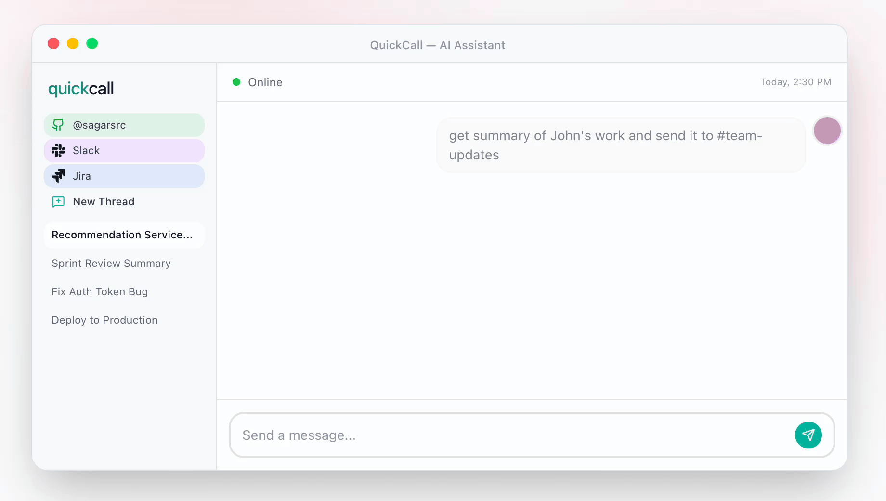Click the green maximize window button
The height and width of the screenshot is (501, 886).
point(92,44)
